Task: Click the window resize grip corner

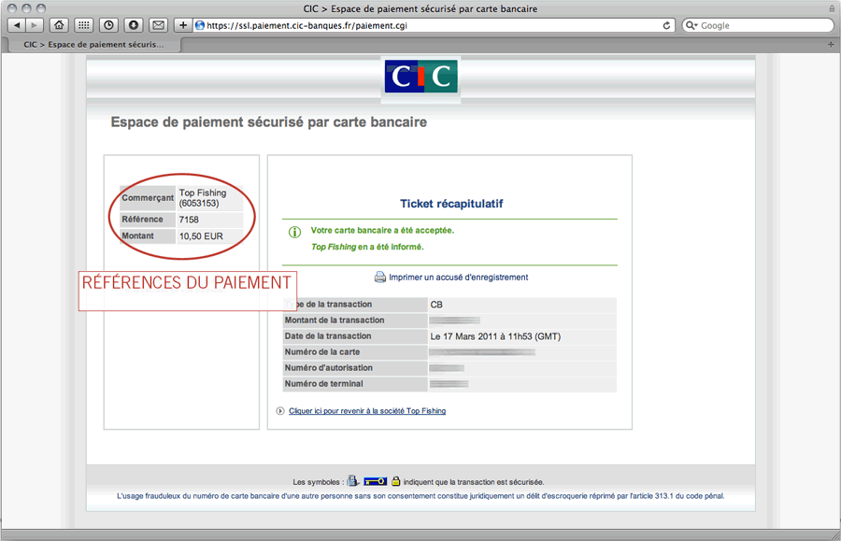Action: click(834, 535)
